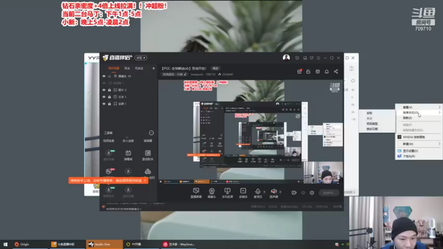Dismiss the orange notification banner
The width and height of the screenshot is (443, 249).
point(145,180)
